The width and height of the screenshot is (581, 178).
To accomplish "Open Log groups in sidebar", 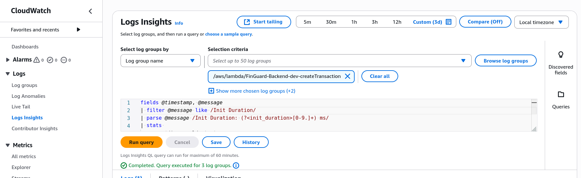I will 24,85.
